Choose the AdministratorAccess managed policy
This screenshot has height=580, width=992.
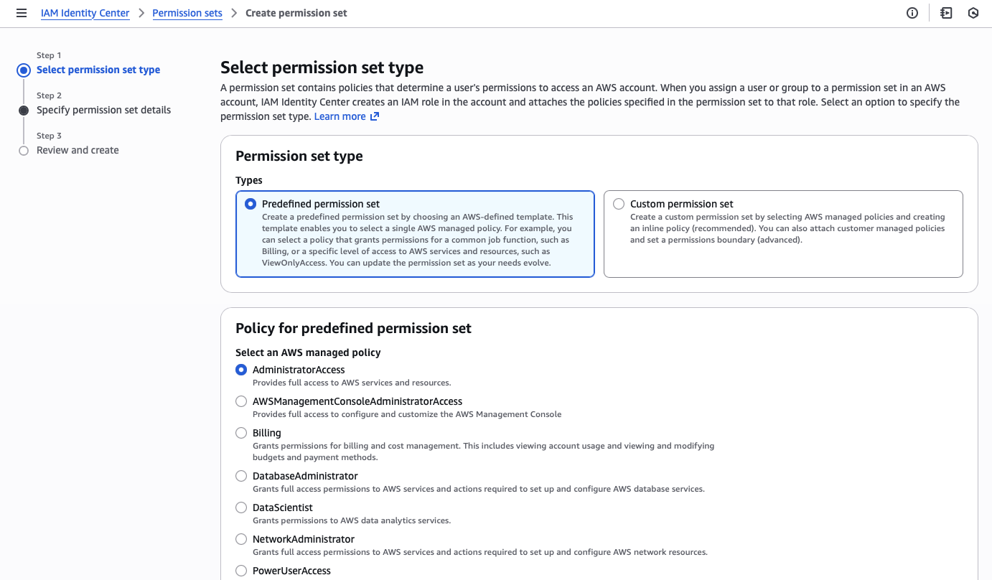[241, 369]
